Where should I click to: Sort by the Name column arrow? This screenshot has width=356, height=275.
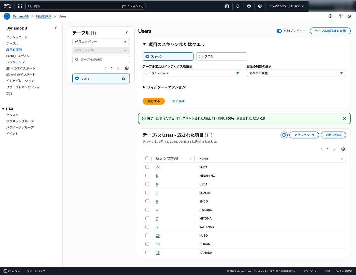pos(342,158)
